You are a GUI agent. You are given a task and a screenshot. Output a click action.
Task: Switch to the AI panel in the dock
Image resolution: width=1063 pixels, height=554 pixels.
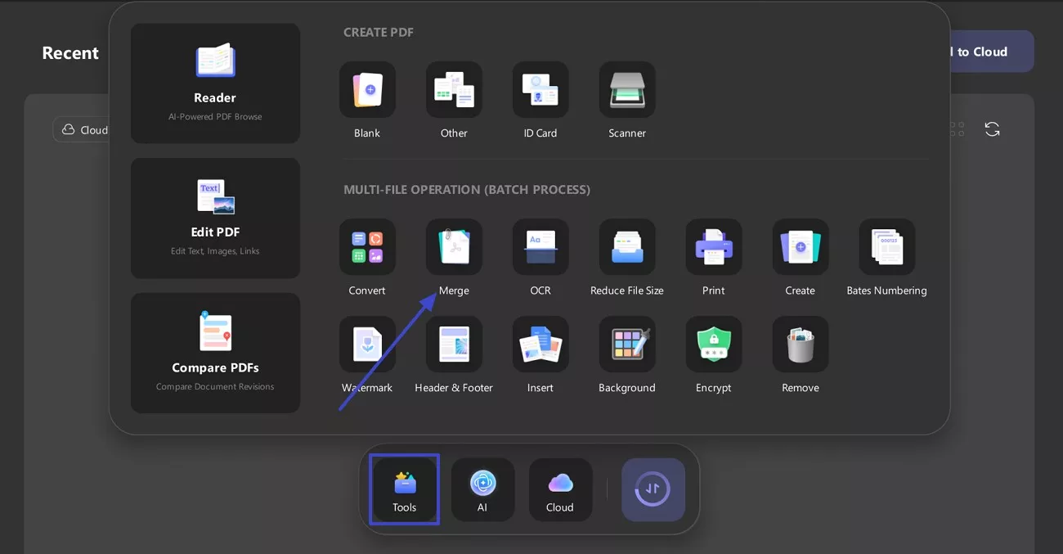pyautogui.click(x=482, y=489)
